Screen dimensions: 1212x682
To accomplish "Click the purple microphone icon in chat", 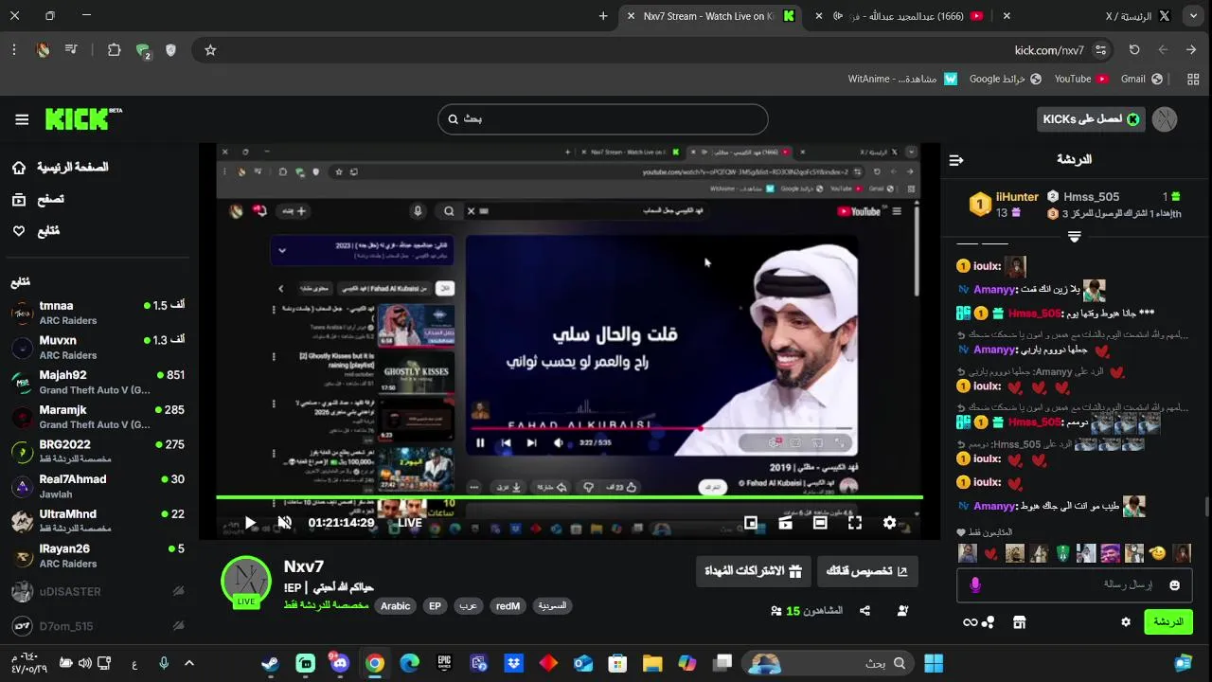I will (975, 585).
